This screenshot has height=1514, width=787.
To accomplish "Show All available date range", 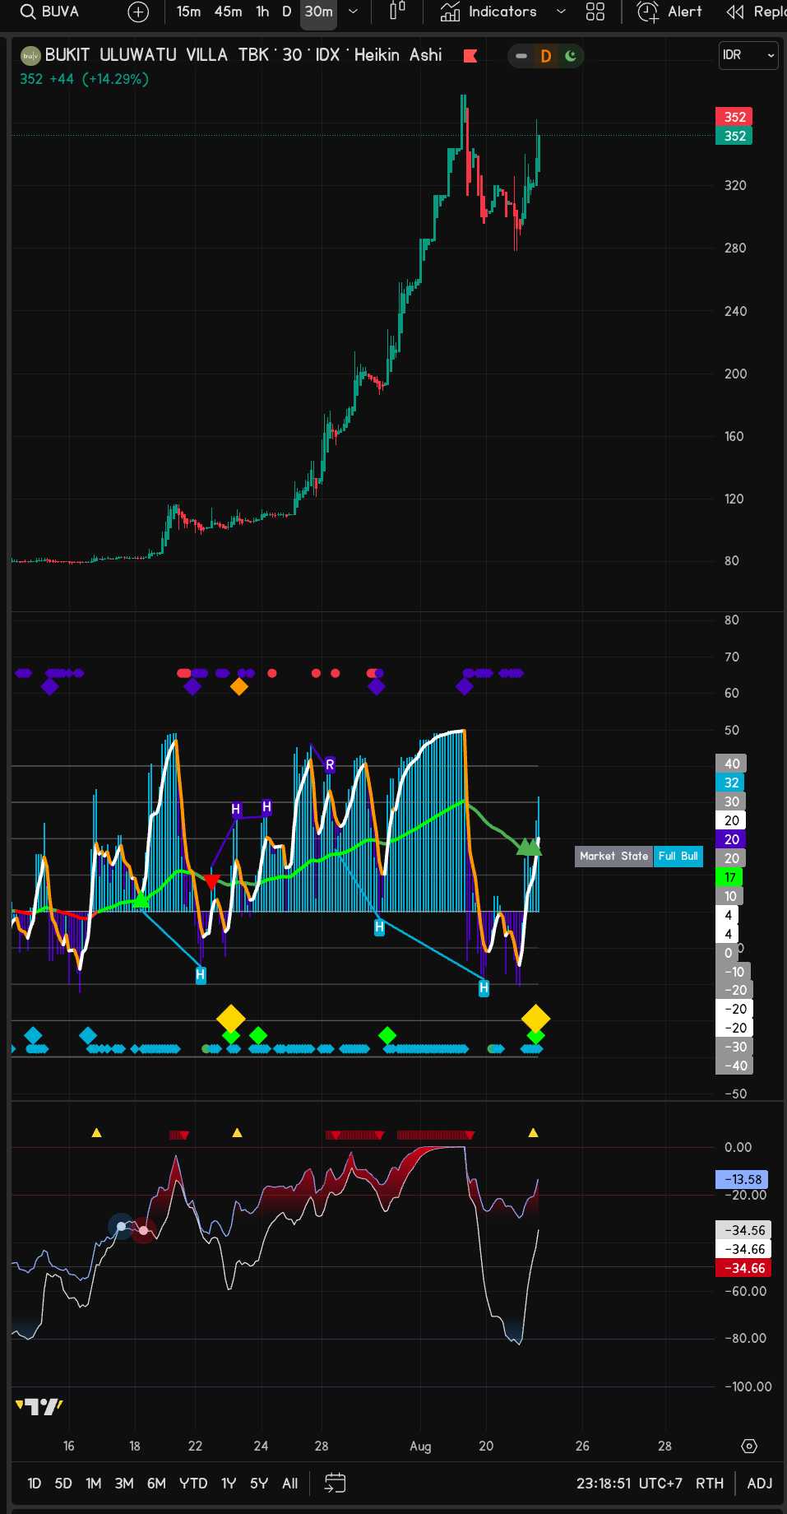I will [290, 1483].
